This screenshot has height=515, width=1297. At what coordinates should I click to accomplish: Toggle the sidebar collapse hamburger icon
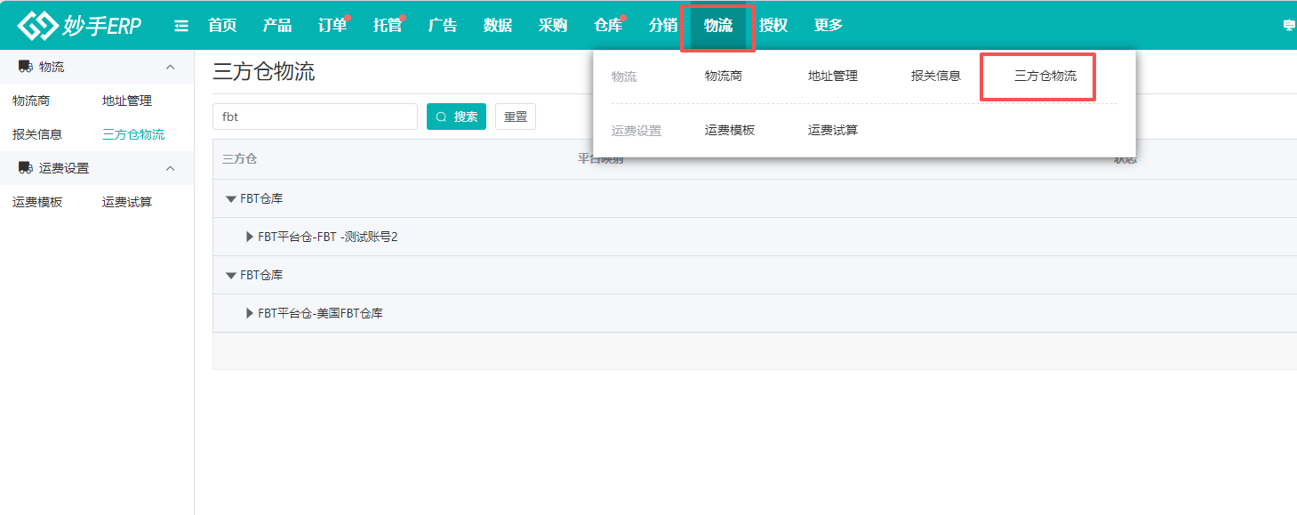click(x=181, y=26)
